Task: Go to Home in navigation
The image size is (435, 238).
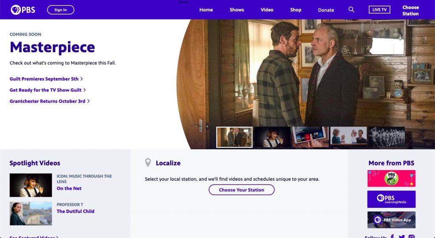Action: pos(206,10)
